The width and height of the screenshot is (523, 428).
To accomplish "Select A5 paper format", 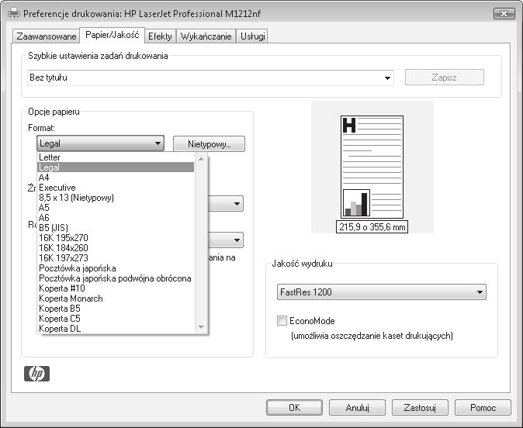I will [x=116, y=207].
